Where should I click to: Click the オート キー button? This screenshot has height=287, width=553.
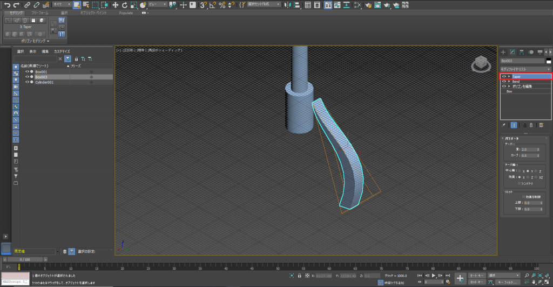point(476,275)
